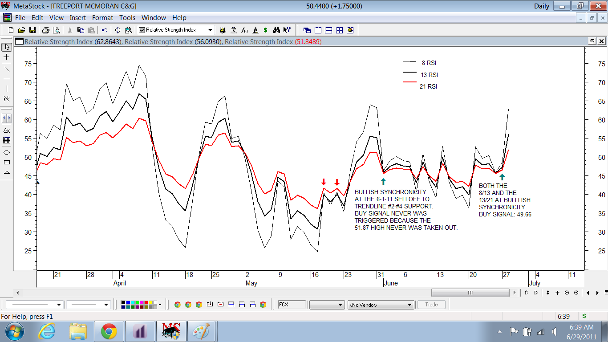Click the Open folder toolbar icon
Screen dimensions: 608x342
click(x=21, y=30)
